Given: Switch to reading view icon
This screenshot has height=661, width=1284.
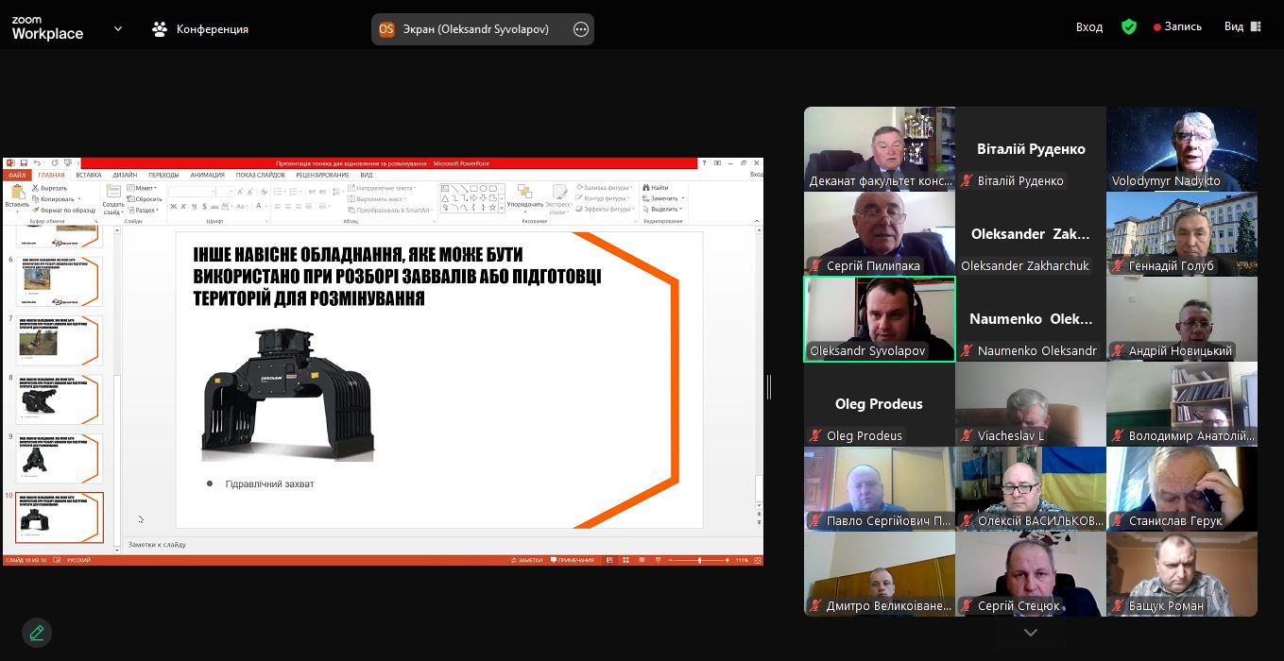Looking at the screenshot, I should tap(641, 560).
